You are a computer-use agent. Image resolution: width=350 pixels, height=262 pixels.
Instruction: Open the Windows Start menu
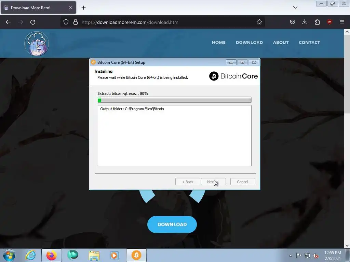tap(9, 255)
